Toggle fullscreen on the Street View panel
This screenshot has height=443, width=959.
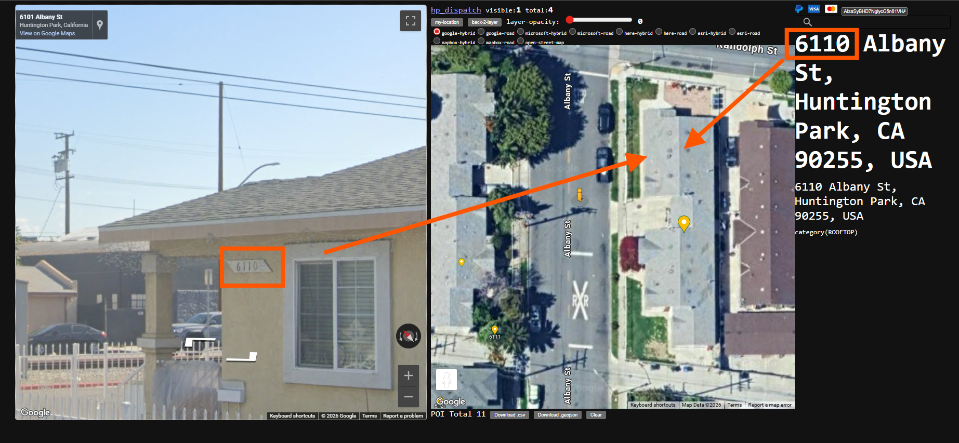[410, 21]
